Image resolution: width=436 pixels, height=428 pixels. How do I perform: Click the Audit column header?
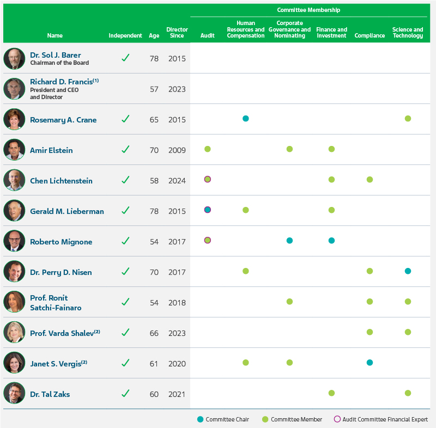tap(207, 36)
